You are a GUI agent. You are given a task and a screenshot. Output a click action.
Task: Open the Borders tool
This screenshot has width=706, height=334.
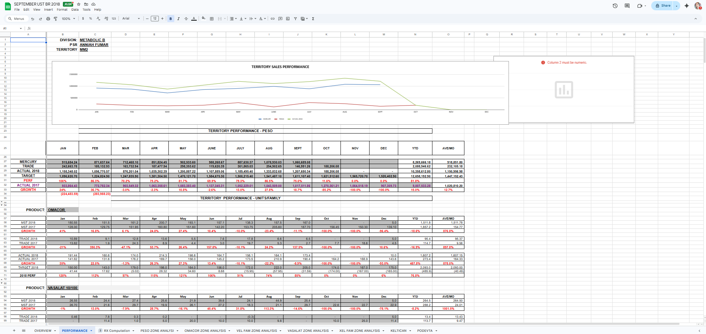coord(212,19)
